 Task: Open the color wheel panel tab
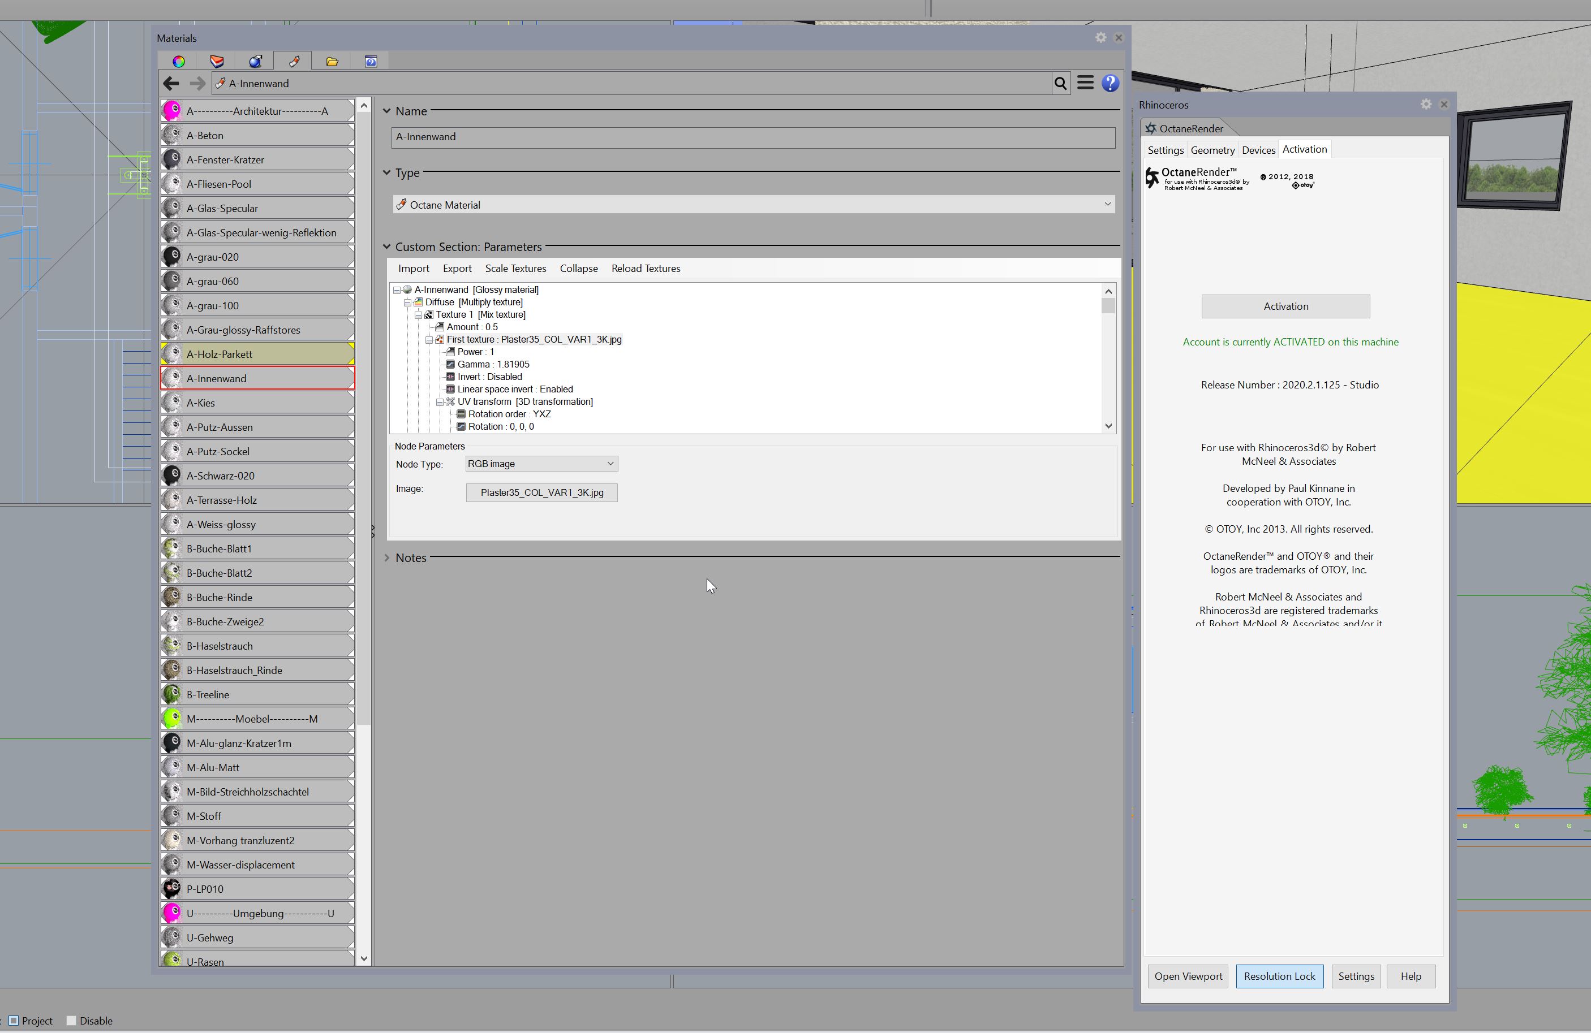178,62
